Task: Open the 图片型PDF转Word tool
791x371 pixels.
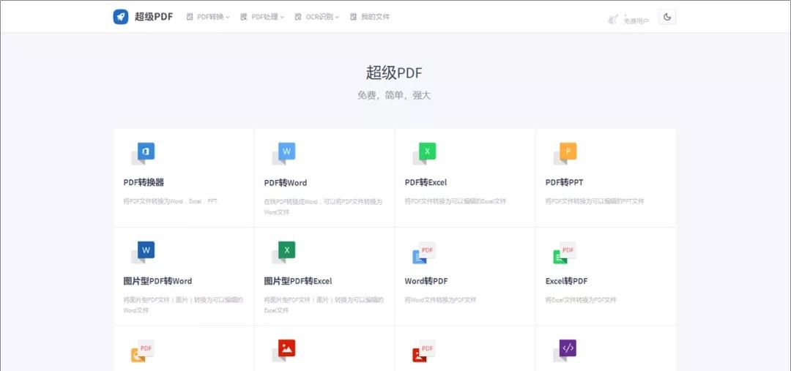Action: point(157,281)
